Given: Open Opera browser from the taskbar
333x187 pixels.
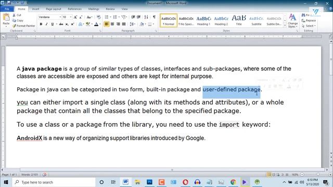Looking at the screenshot, I should (x=185, y=182).
